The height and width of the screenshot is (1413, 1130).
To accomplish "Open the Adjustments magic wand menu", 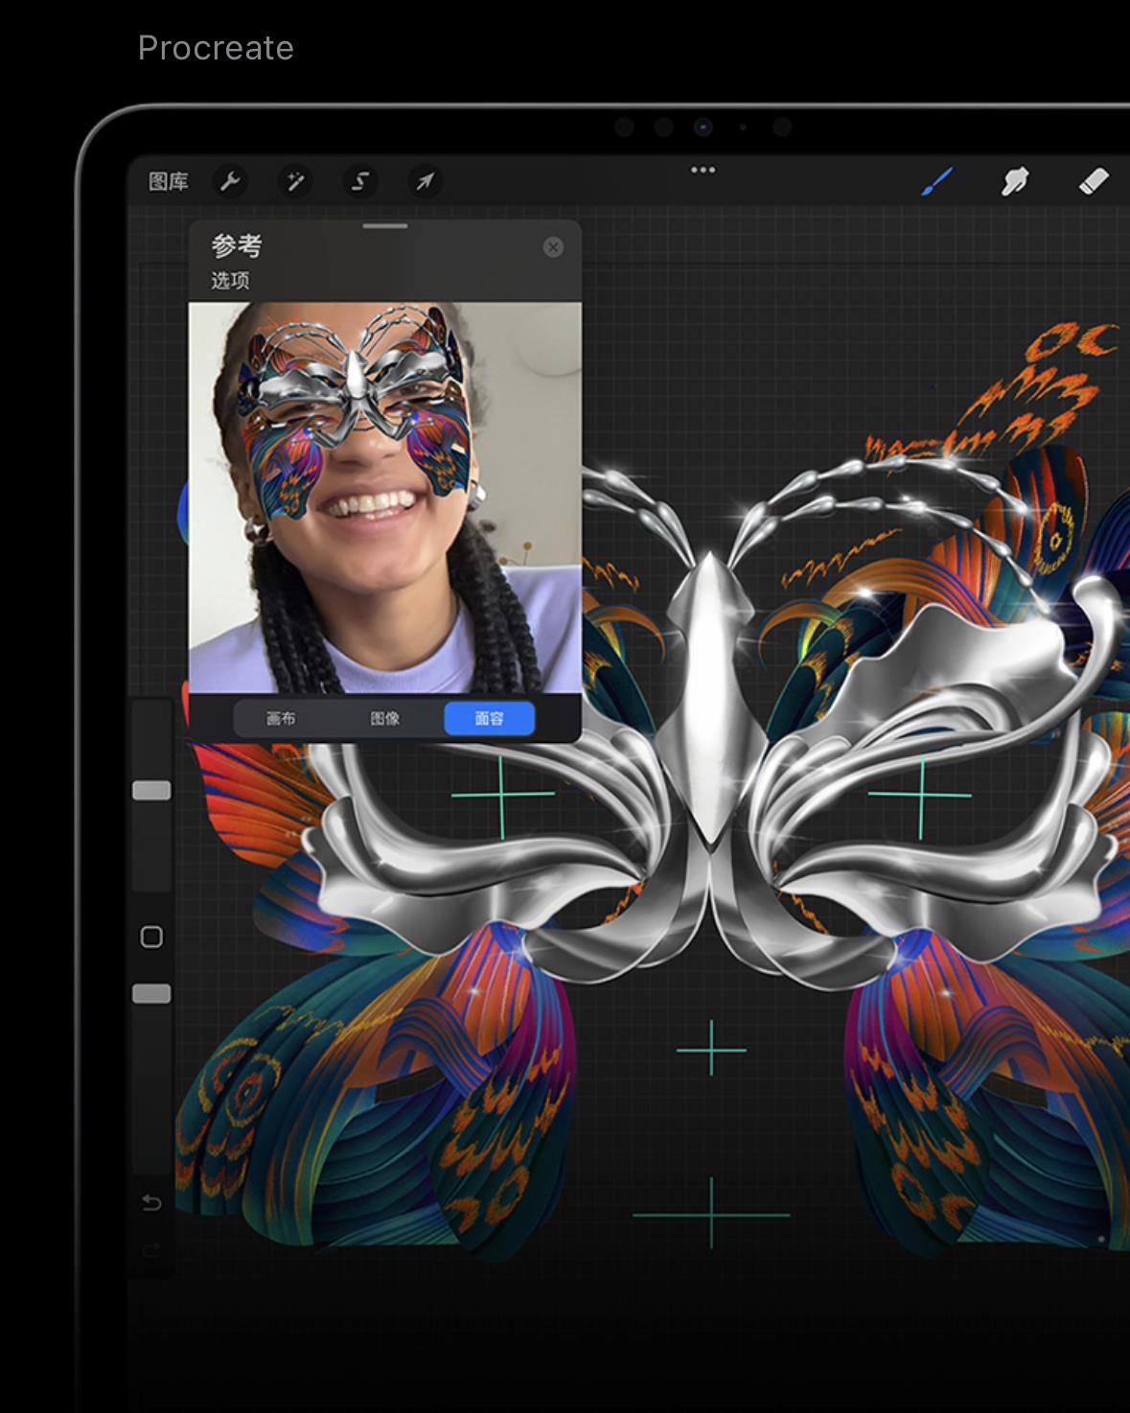I will click(x=295, y=181).
